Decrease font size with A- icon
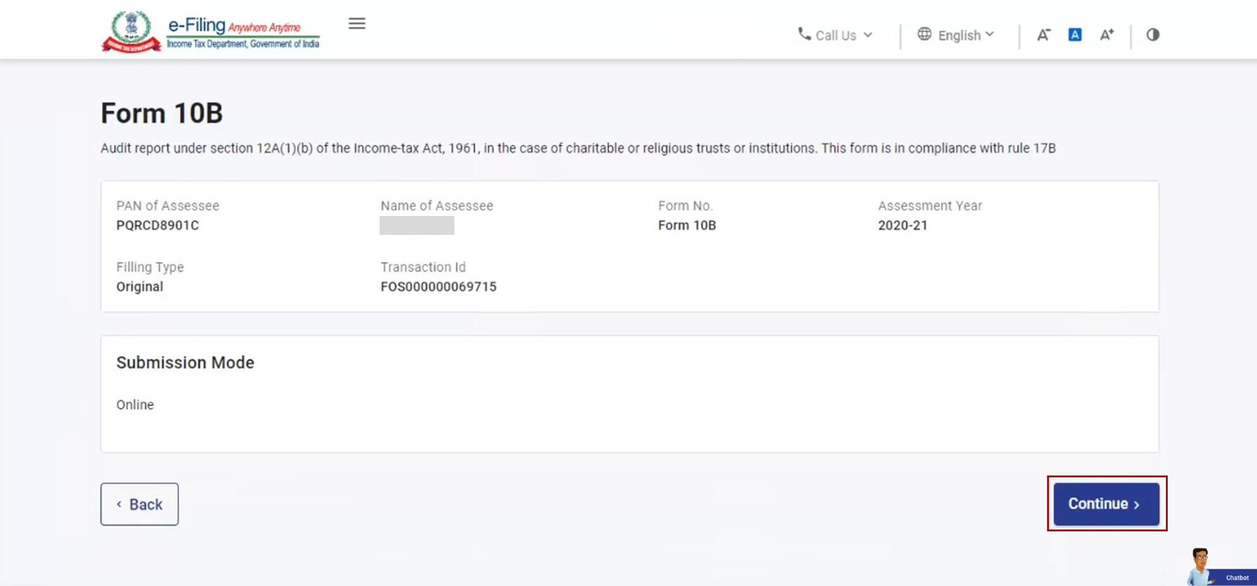 click(x=1043, y=35)
